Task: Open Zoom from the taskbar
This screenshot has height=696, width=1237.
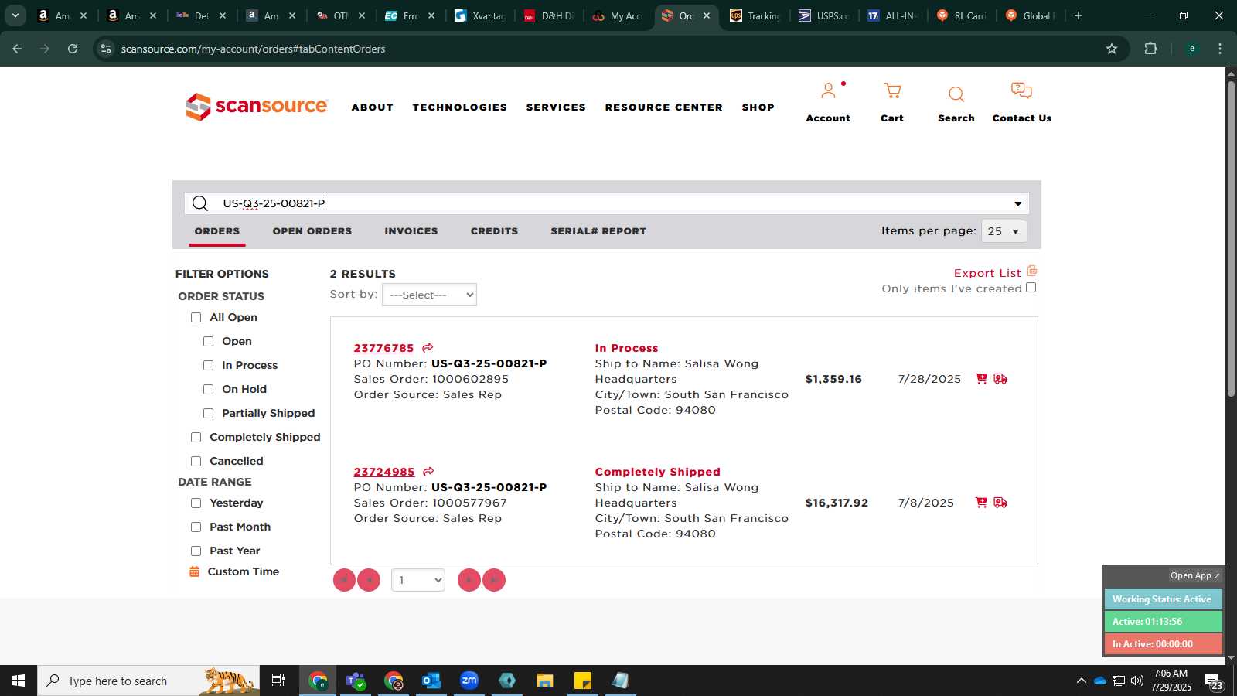Action: tap(469, 681)
